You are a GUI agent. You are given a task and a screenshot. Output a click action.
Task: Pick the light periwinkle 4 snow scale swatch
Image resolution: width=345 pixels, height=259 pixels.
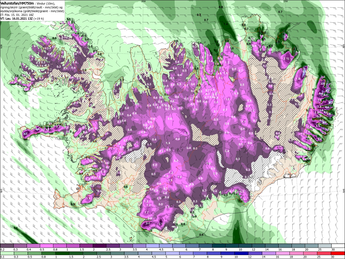[152, 246]
